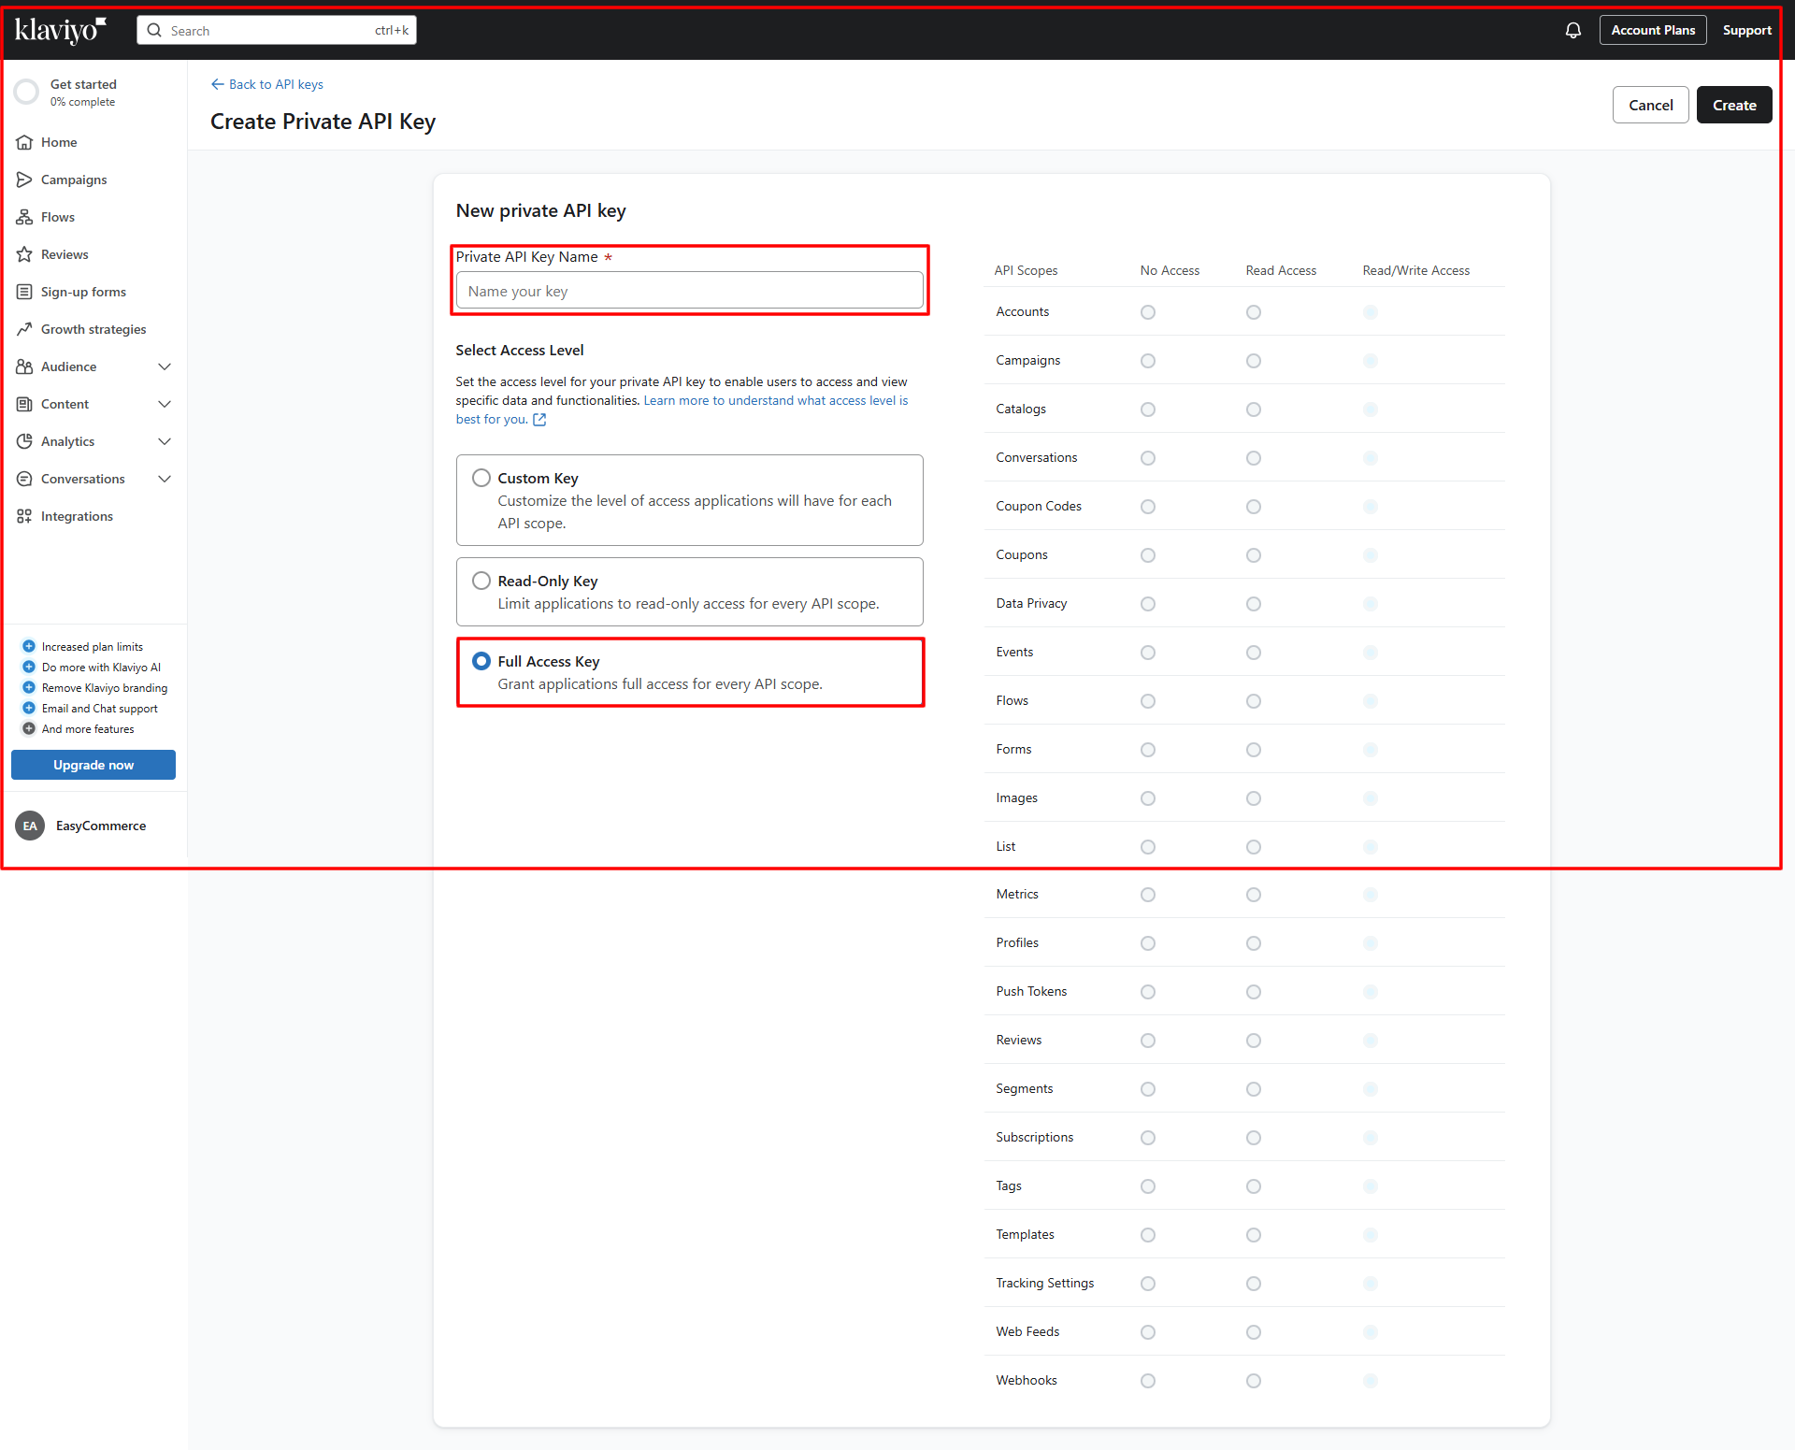Click the Get started progress circle

[26, 92]
